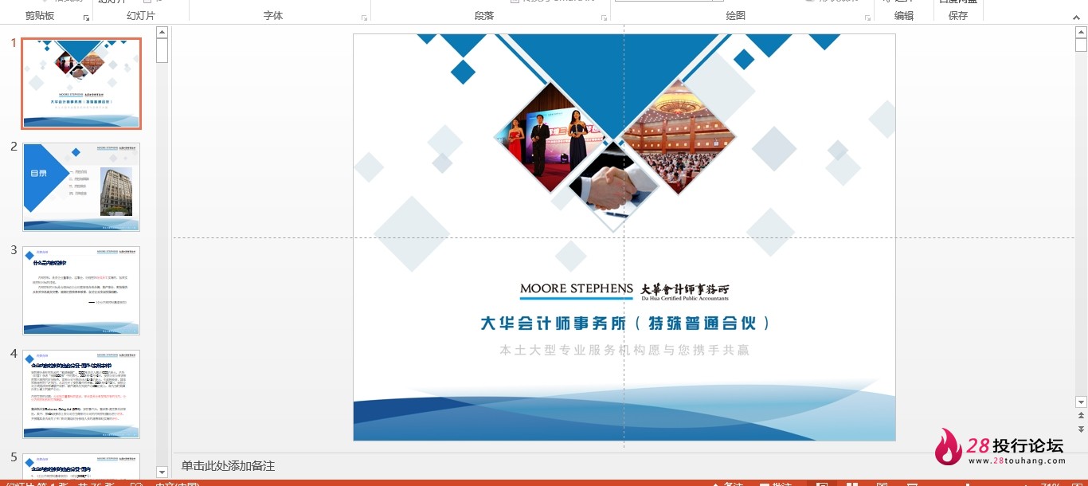The image size is (1088, 486).
Task: Select the partially visible slide 5 thumbnail
Action: point(81,466)
